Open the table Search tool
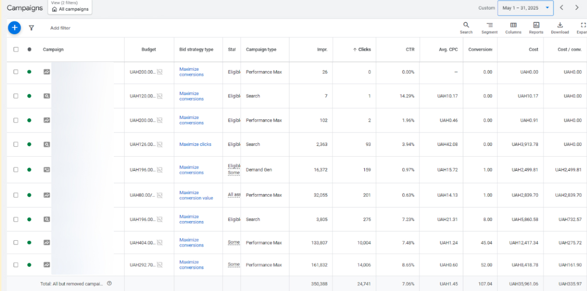Viewport: 587px width, 291px height. 466,28
